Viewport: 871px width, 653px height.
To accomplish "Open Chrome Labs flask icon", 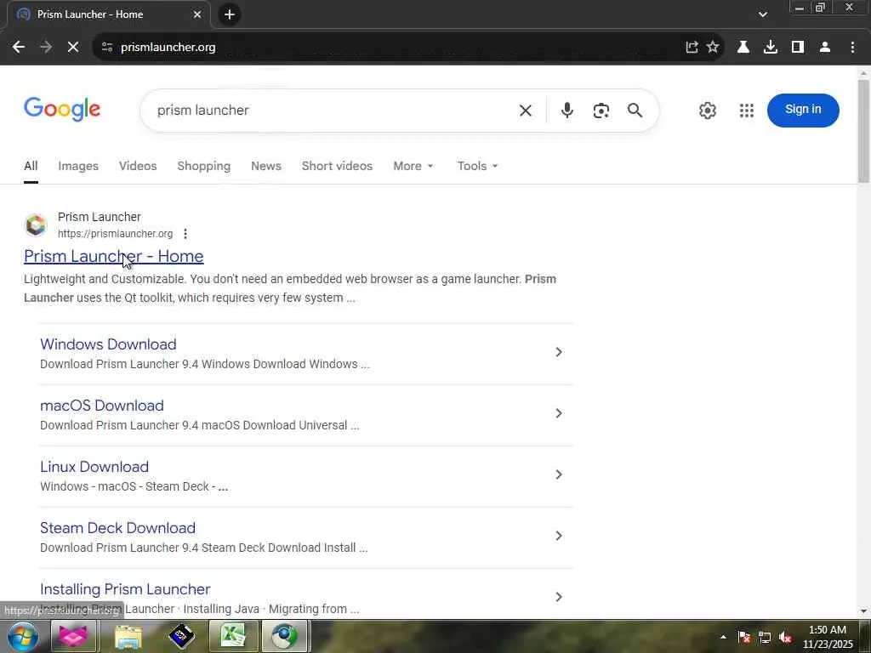I will pyautogui.click(x=743, y=48).
